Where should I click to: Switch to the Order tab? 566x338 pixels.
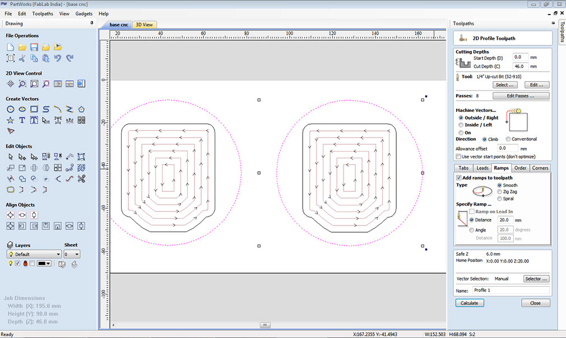point(520,168)
